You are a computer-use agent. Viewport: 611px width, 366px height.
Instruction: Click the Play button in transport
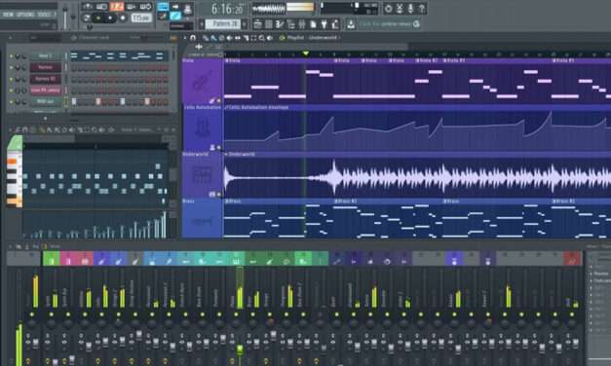98,18
